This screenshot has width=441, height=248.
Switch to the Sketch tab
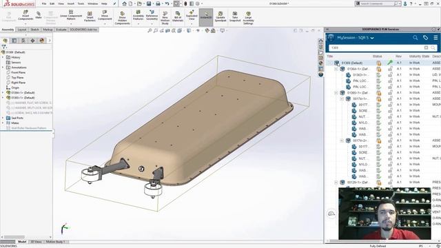tap(34, 30)
